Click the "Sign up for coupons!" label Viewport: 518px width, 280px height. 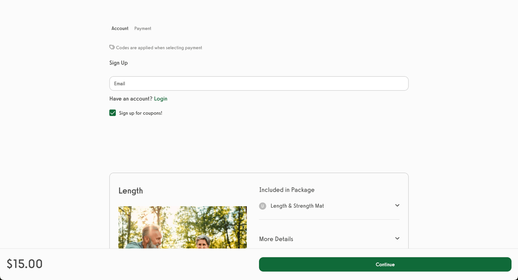tap(140, 113)
